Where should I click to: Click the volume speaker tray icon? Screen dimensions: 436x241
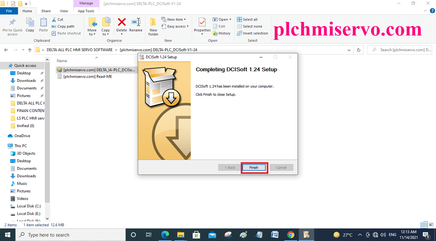point(383,235)
